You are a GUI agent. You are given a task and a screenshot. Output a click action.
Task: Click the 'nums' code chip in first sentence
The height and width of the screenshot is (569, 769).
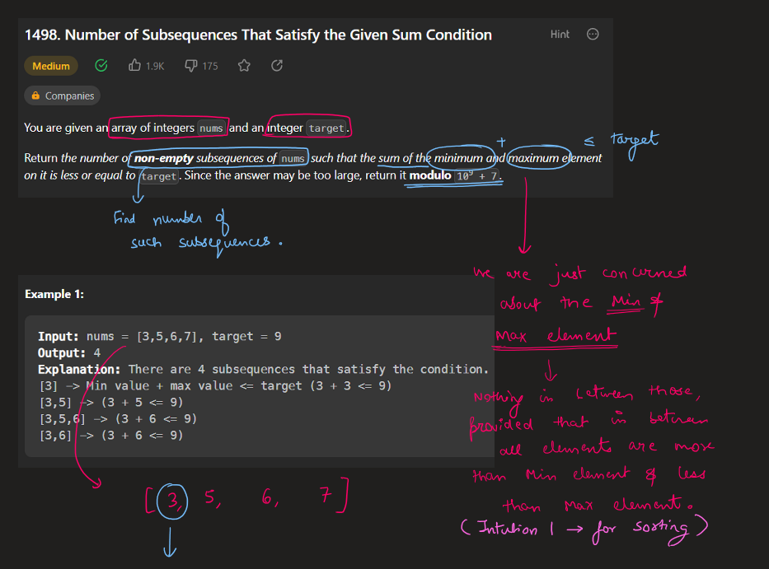[x=211, y=128]
